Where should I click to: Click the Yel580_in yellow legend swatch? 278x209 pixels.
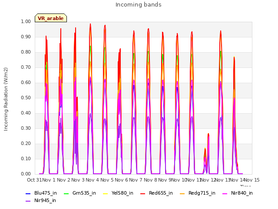click(x=105, y=193)
